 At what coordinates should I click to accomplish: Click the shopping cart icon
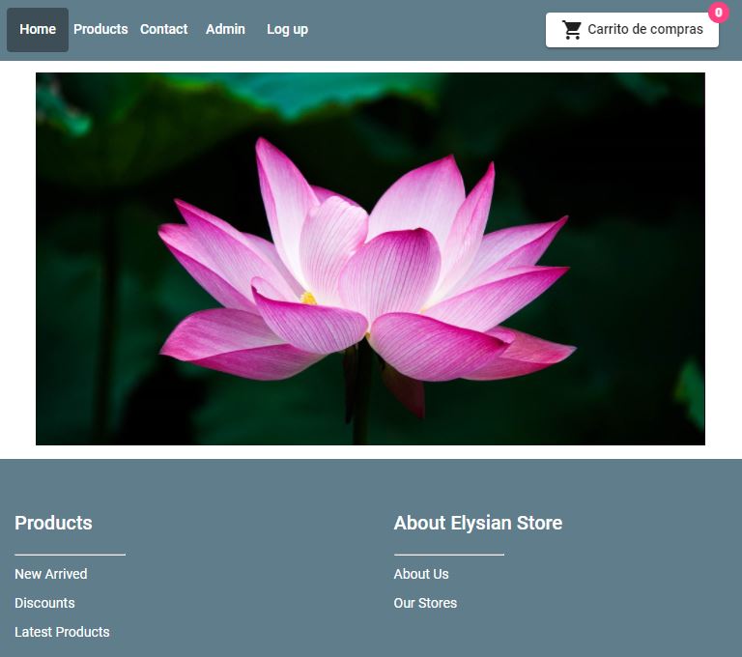(x=572, y=30)
